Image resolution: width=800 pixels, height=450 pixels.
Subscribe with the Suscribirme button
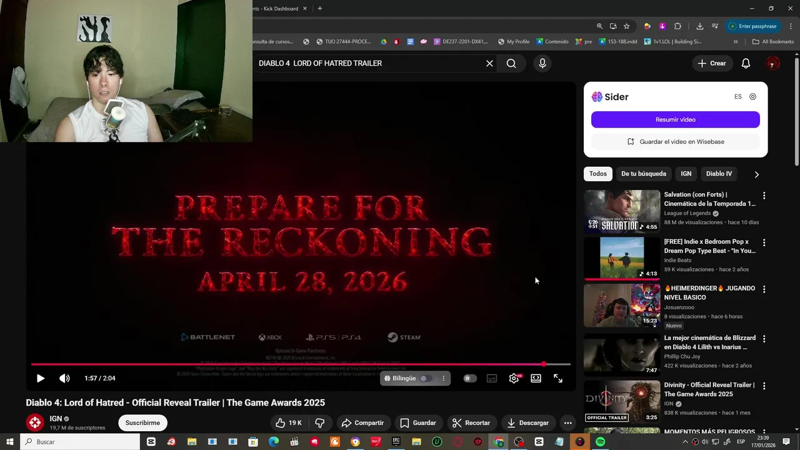[142, 423]
